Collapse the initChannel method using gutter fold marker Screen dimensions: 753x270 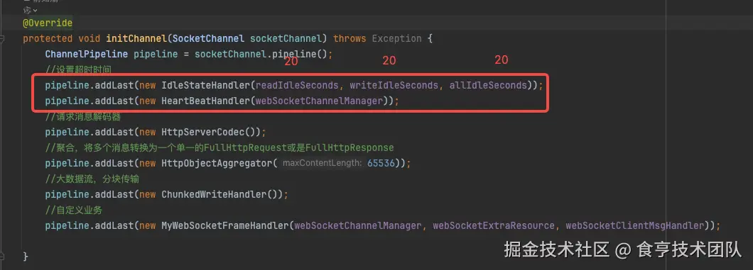(x=2, y=38)
